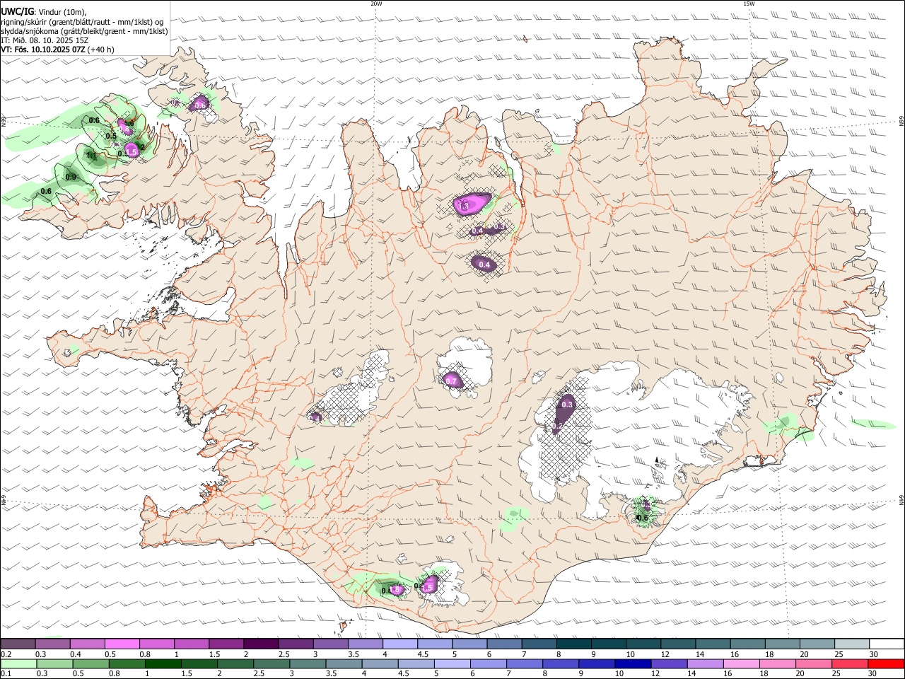Click the 0.8 value on the Westfjords pink blob
The width and height of the screenshot is (905, 679).
[x=126, y=129]
